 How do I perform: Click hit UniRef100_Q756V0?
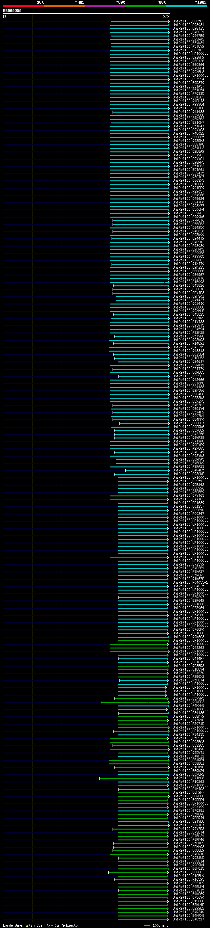[x=188, y=898]
